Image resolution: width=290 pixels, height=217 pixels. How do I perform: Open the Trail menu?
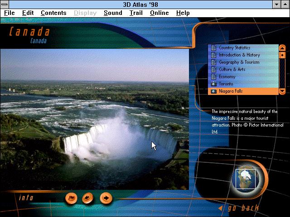pyautogui.click(x=136, y=13)
